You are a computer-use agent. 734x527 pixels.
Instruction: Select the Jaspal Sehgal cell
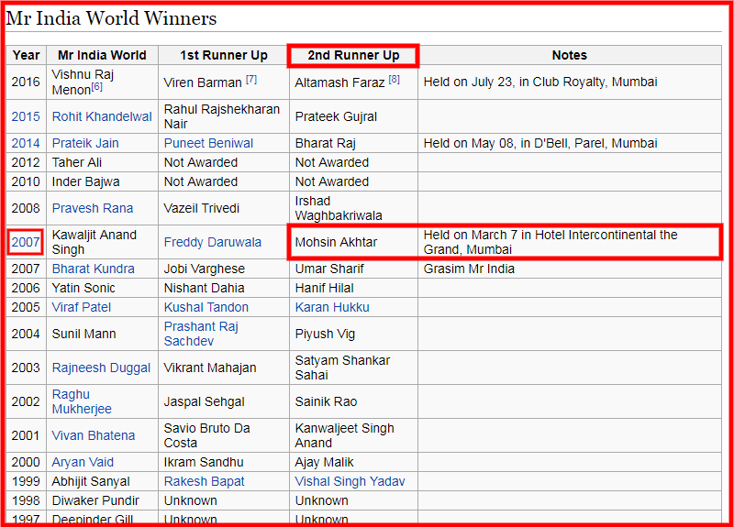point(224,401)
